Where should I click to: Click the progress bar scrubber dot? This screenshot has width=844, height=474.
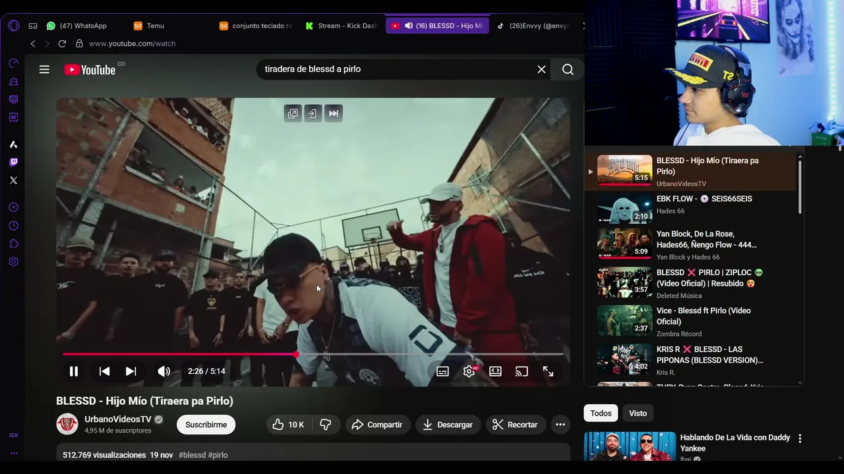(x=296, y=354)
